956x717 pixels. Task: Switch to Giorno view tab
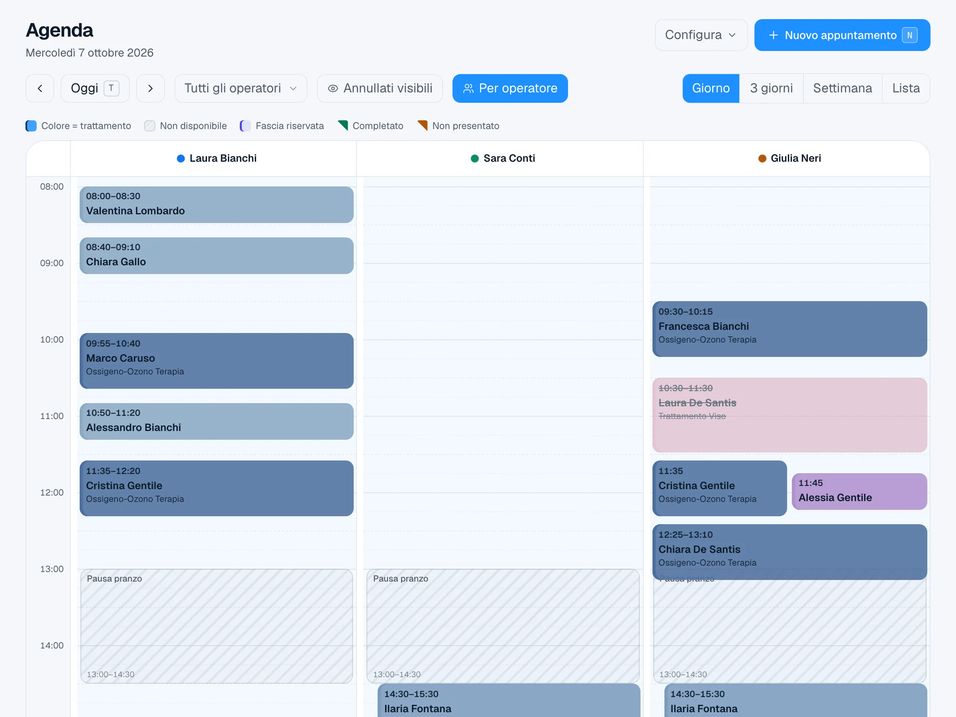click(x=711, y=88)
